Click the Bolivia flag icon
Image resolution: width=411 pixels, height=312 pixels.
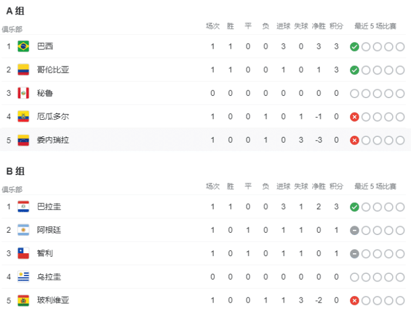pos(23,300)
